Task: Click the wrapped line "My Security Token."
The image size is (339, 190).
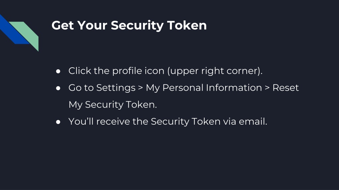Action: coord(113,105)
